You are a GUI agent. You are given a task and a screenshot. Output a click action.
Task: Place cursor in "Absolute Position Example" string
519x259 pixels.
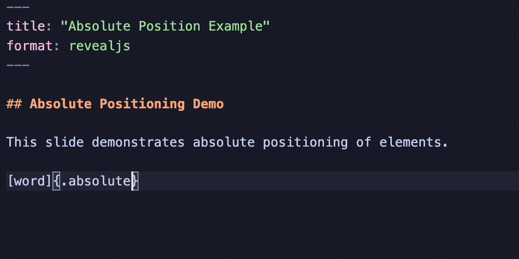(x=169, y=26)
